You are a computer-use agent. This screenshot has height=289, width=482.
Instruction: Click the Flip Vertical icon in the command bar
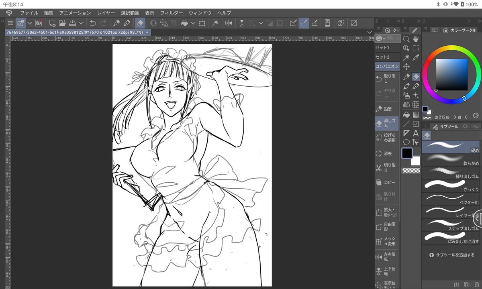tap(242, 23)
